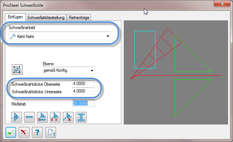The image size is (233, 142).
Task: Expand the Ebene gemäß Konfig. dropdown
Action: 69,71
